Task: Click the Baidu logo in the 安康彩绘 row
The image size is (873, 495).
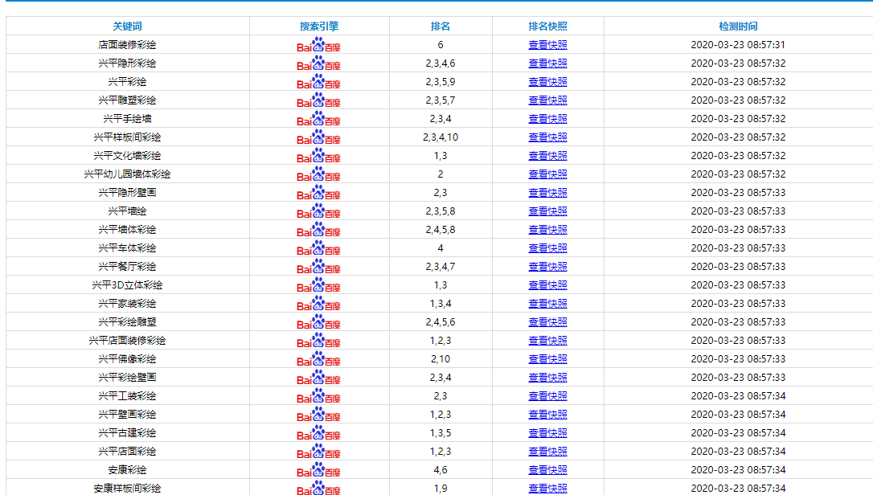Action: [318, 470]
